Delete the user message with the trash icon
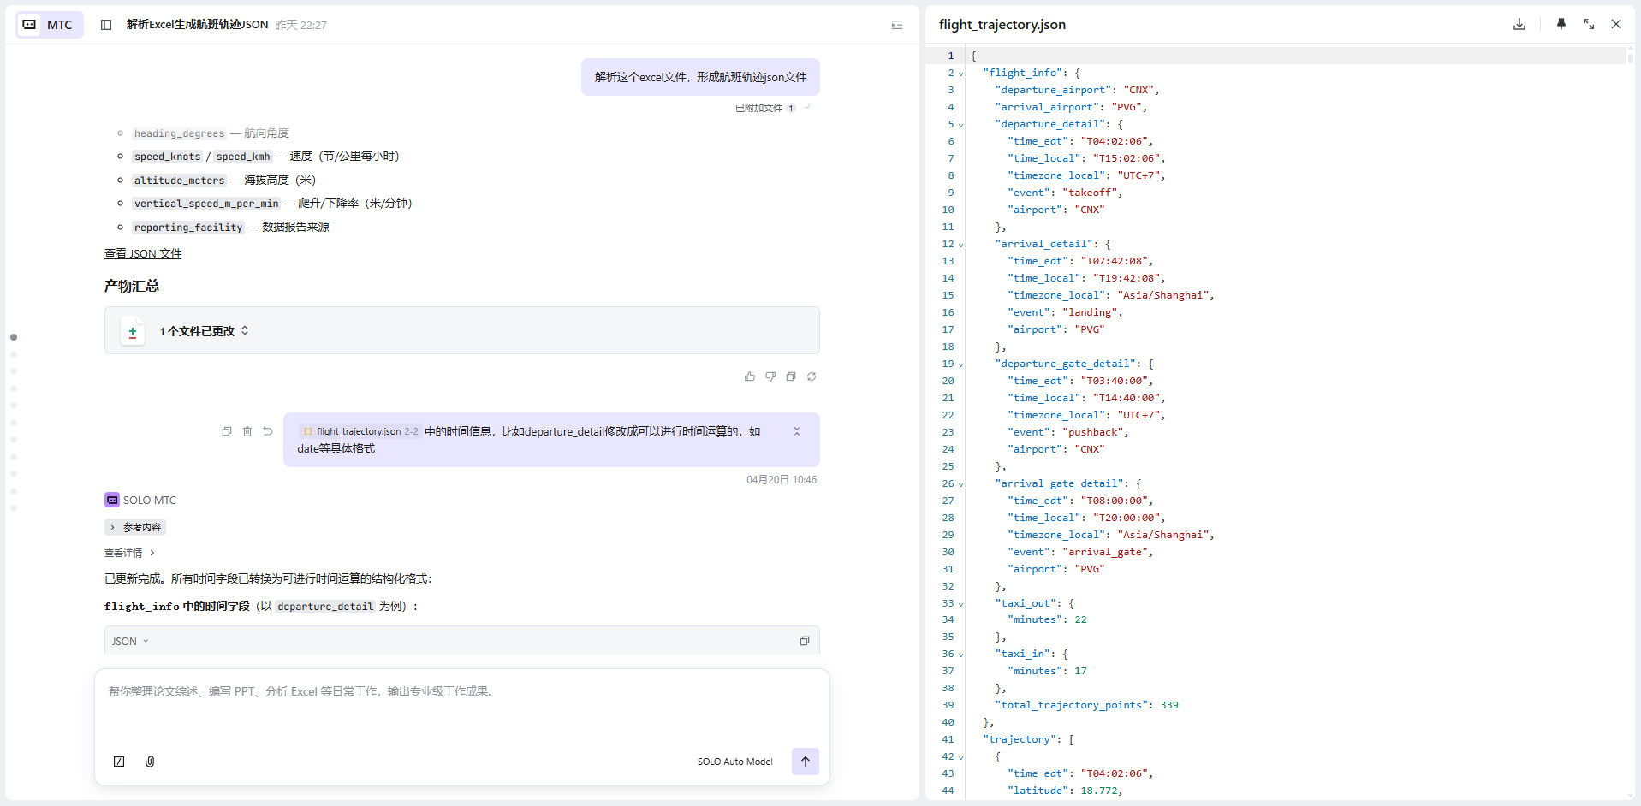The height and width of the screenshot is (806, 1641). point(247,431)
